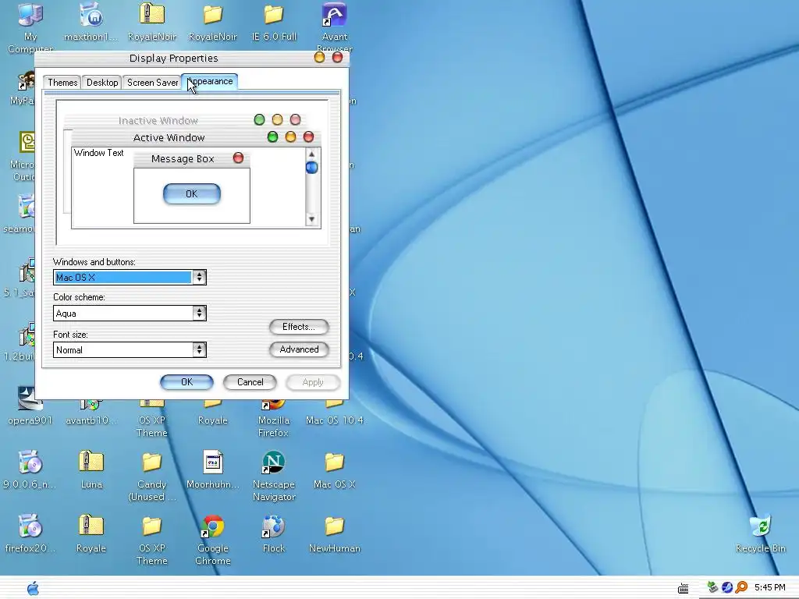This screenshot has width=799, height=599.
Task: Select the Candy (Unused) folder icon
Action: point(152,463)
